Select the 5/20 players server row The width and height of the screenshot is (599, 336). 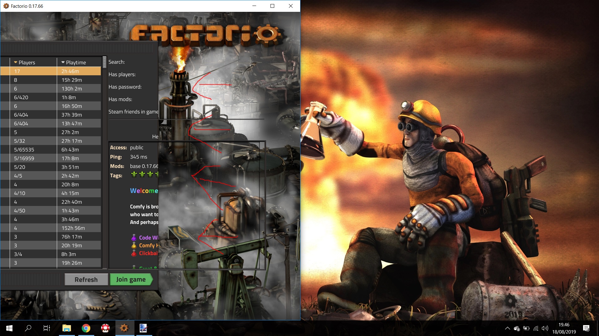[51, 167]
